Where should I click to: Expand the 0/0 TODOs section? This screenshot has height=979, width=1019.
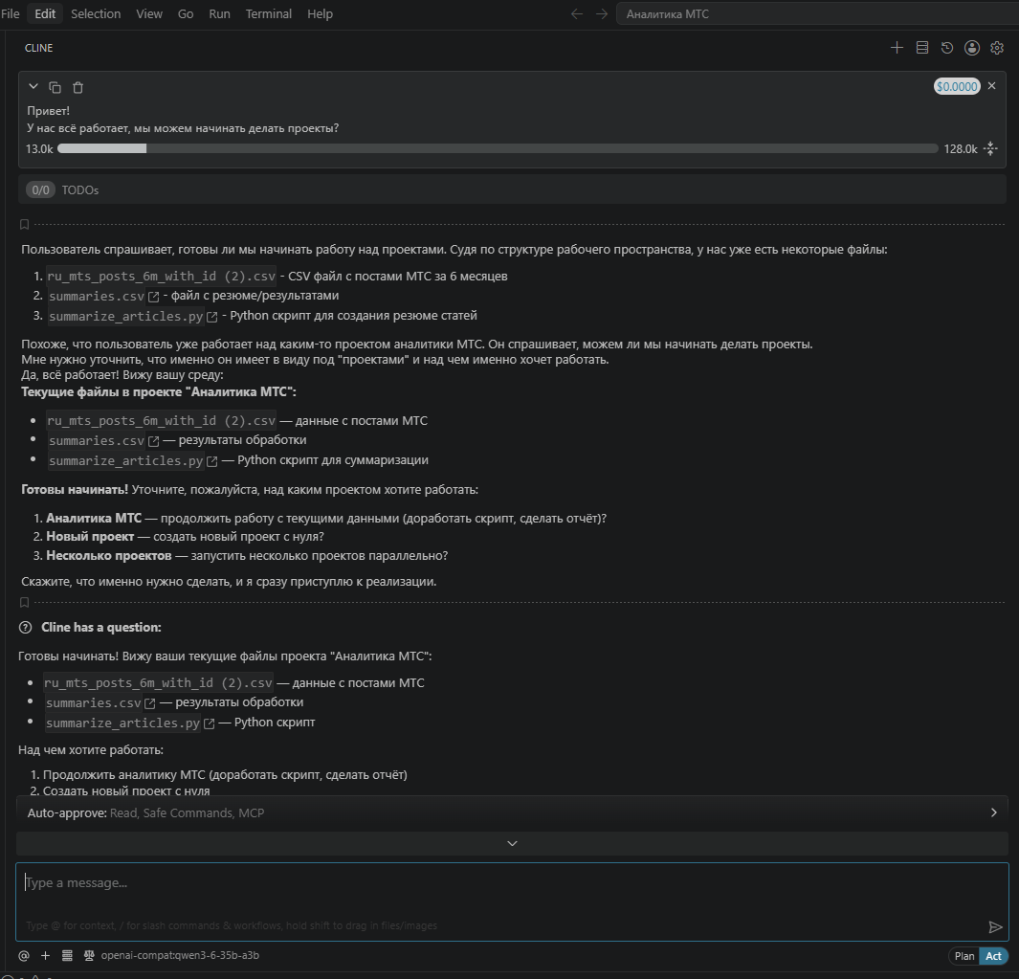coord(512,189)
